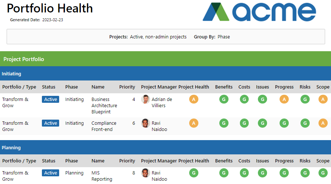
Task: Click Project Manager column header in Planning table
Action: (x=159, y=161)
